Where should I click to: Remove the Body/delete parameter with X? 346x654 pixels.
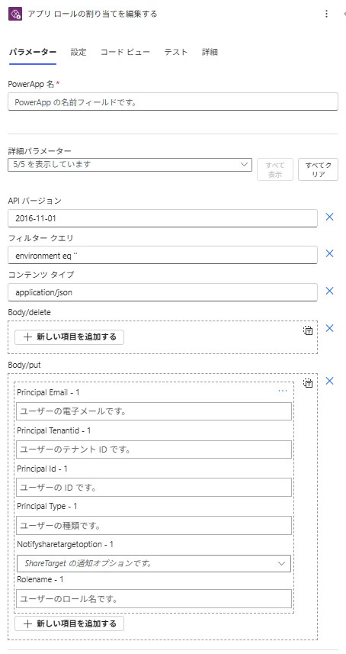pos(329,328)
